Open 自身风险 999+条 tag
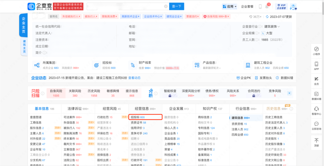 pos(216,16)
